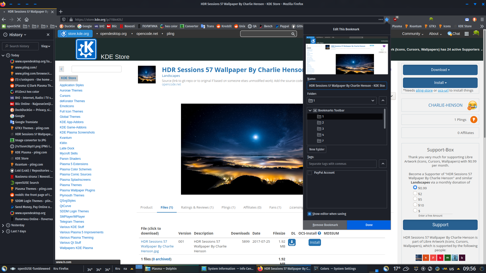The width and height of the screenshot is (486, 273).
Task: Click the Done button
Action: point(369,225)
